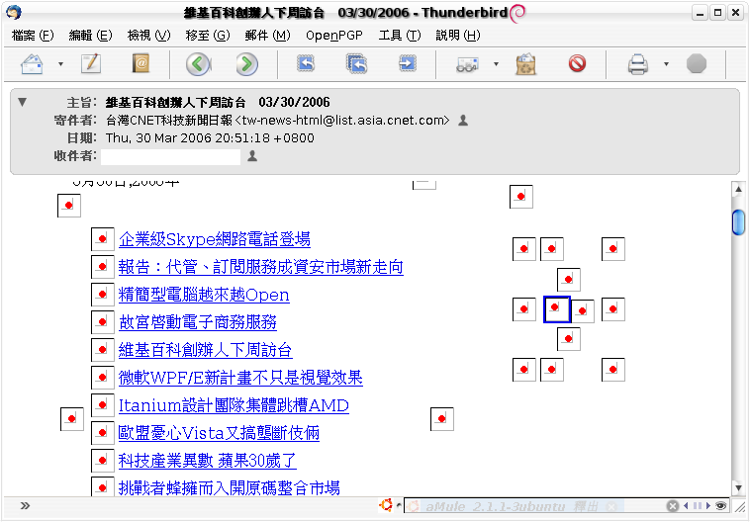Open link 報告:代管、訂閱服務成資安市場新走向
750x522 pixels.
click(260, 267)
